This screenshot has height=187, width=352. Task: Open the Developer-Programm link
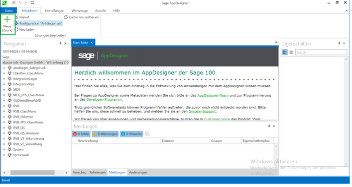[x=104, y=100]
